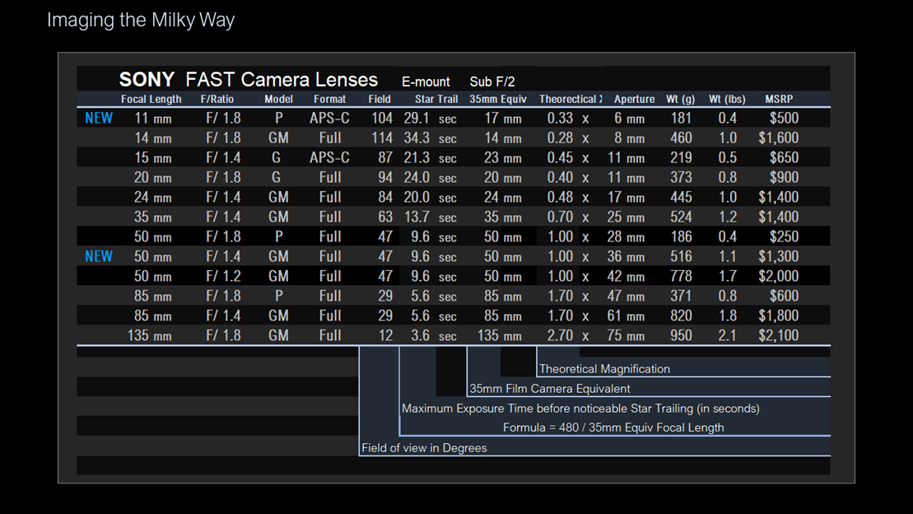
Task: Click the '$250' MSRP cell
Action: (784, 236)
